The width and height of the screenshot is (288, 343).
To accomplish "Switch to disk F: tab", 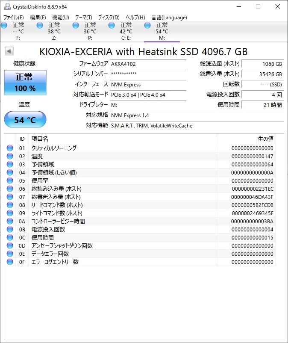I will (x=18, y=32).
